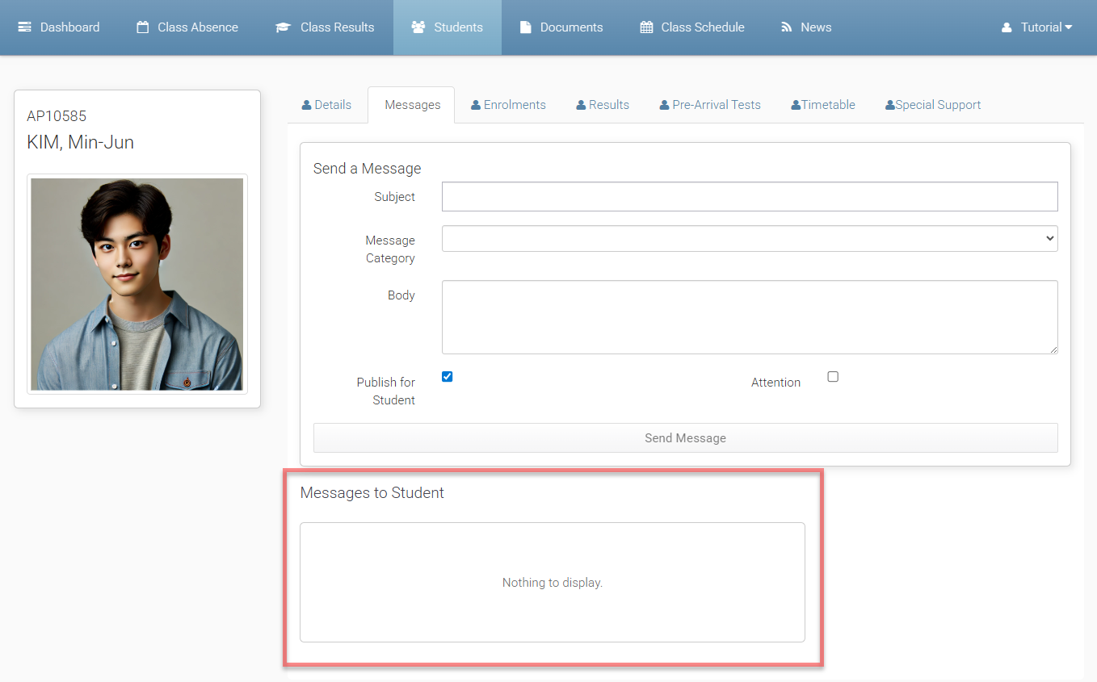This screenshot has height=682, width=1097.
Task: Click the Students group icon
Action: pos(418,27)
